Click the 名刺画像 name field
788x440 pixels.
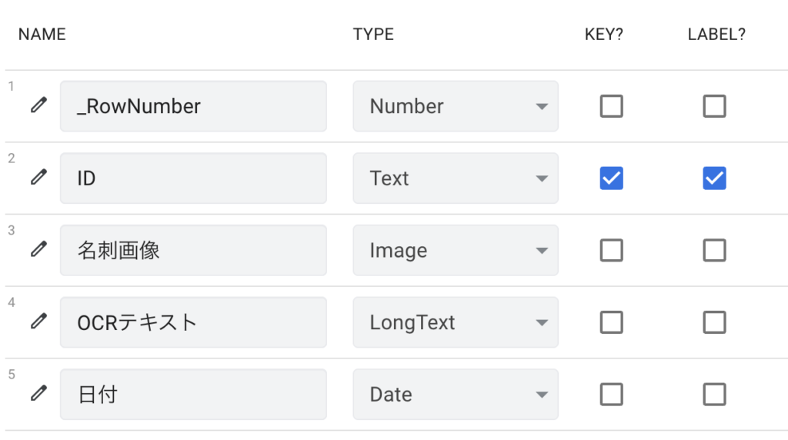coord(193,250)
